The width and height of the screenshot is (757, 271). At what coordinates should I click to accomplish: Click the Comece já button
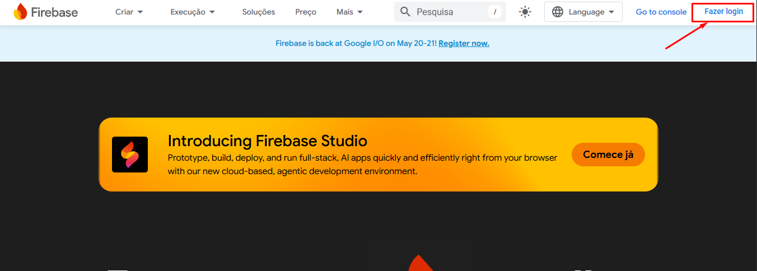pos(608,155)
